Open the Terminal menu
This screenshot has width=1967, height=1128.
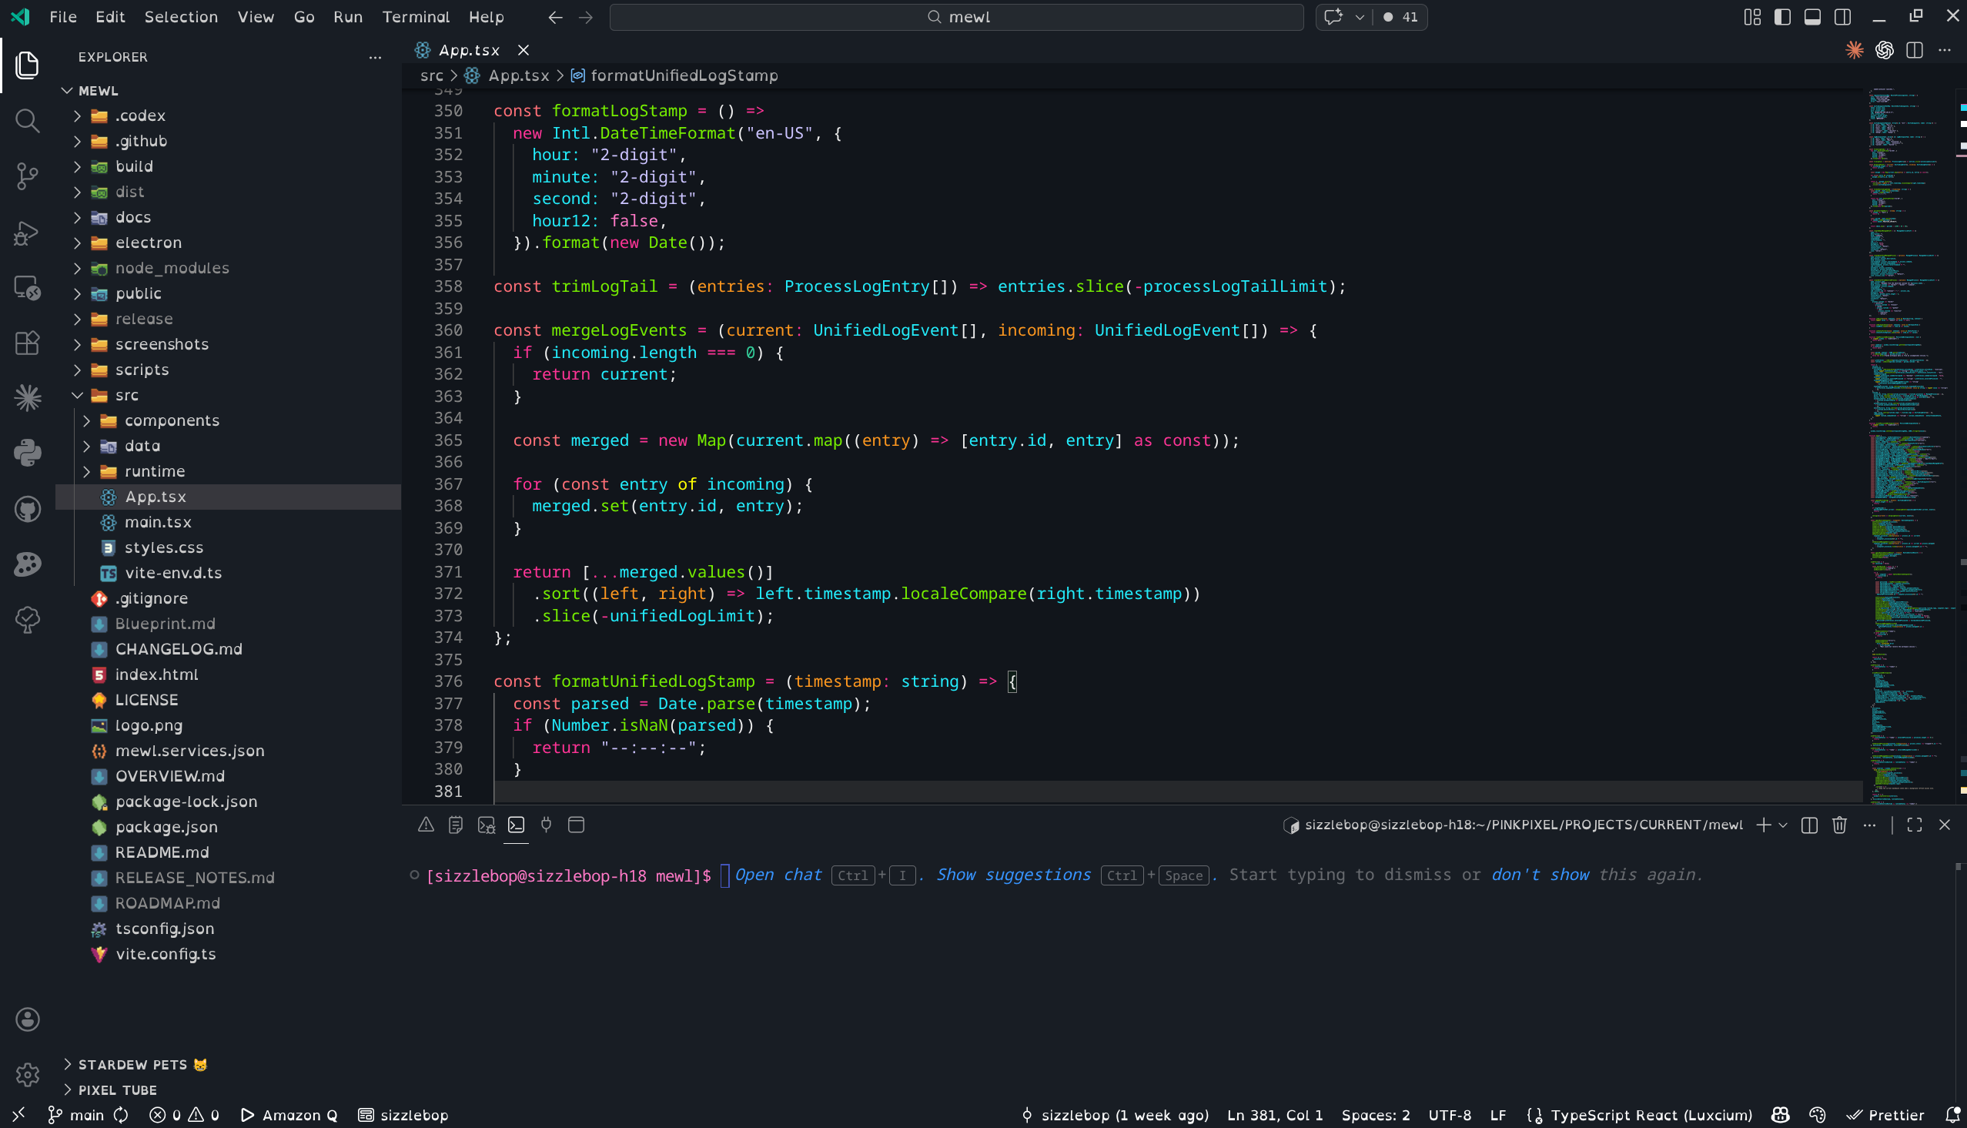pos(415,17)
